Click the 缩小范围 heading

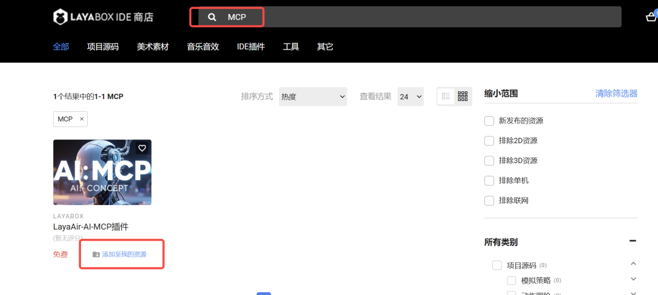pyautogui.click(x=501, y=94)
